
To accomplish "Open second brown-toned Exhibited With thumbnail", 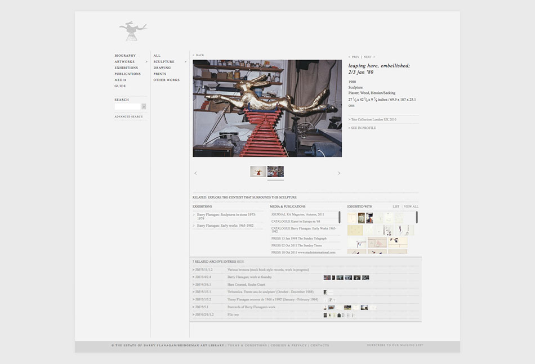I will tap(362, 218).
